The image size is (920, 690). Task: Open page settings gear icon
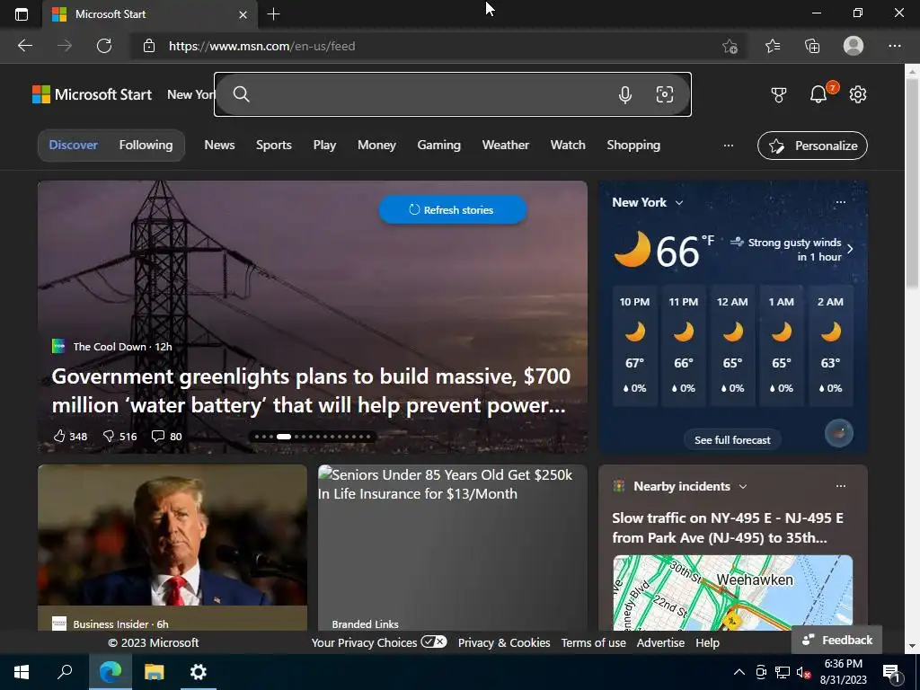pos(858,94)
